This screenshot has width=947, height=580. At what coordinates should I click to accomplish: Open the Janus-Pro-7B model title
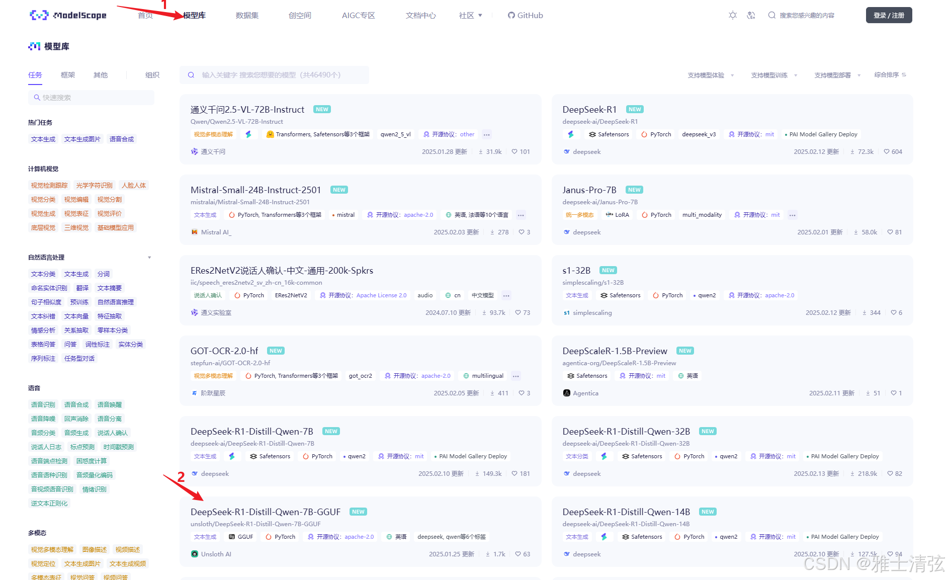click(x=589, y=190)
